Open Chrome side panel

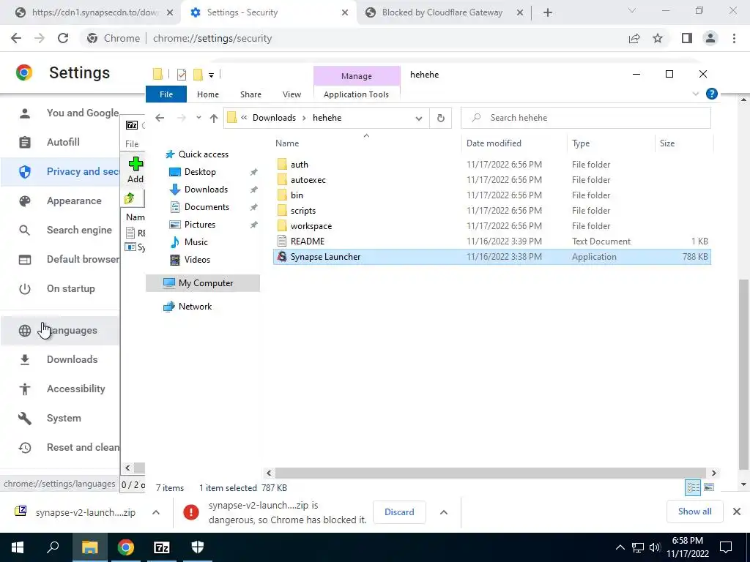coord(687,38)
